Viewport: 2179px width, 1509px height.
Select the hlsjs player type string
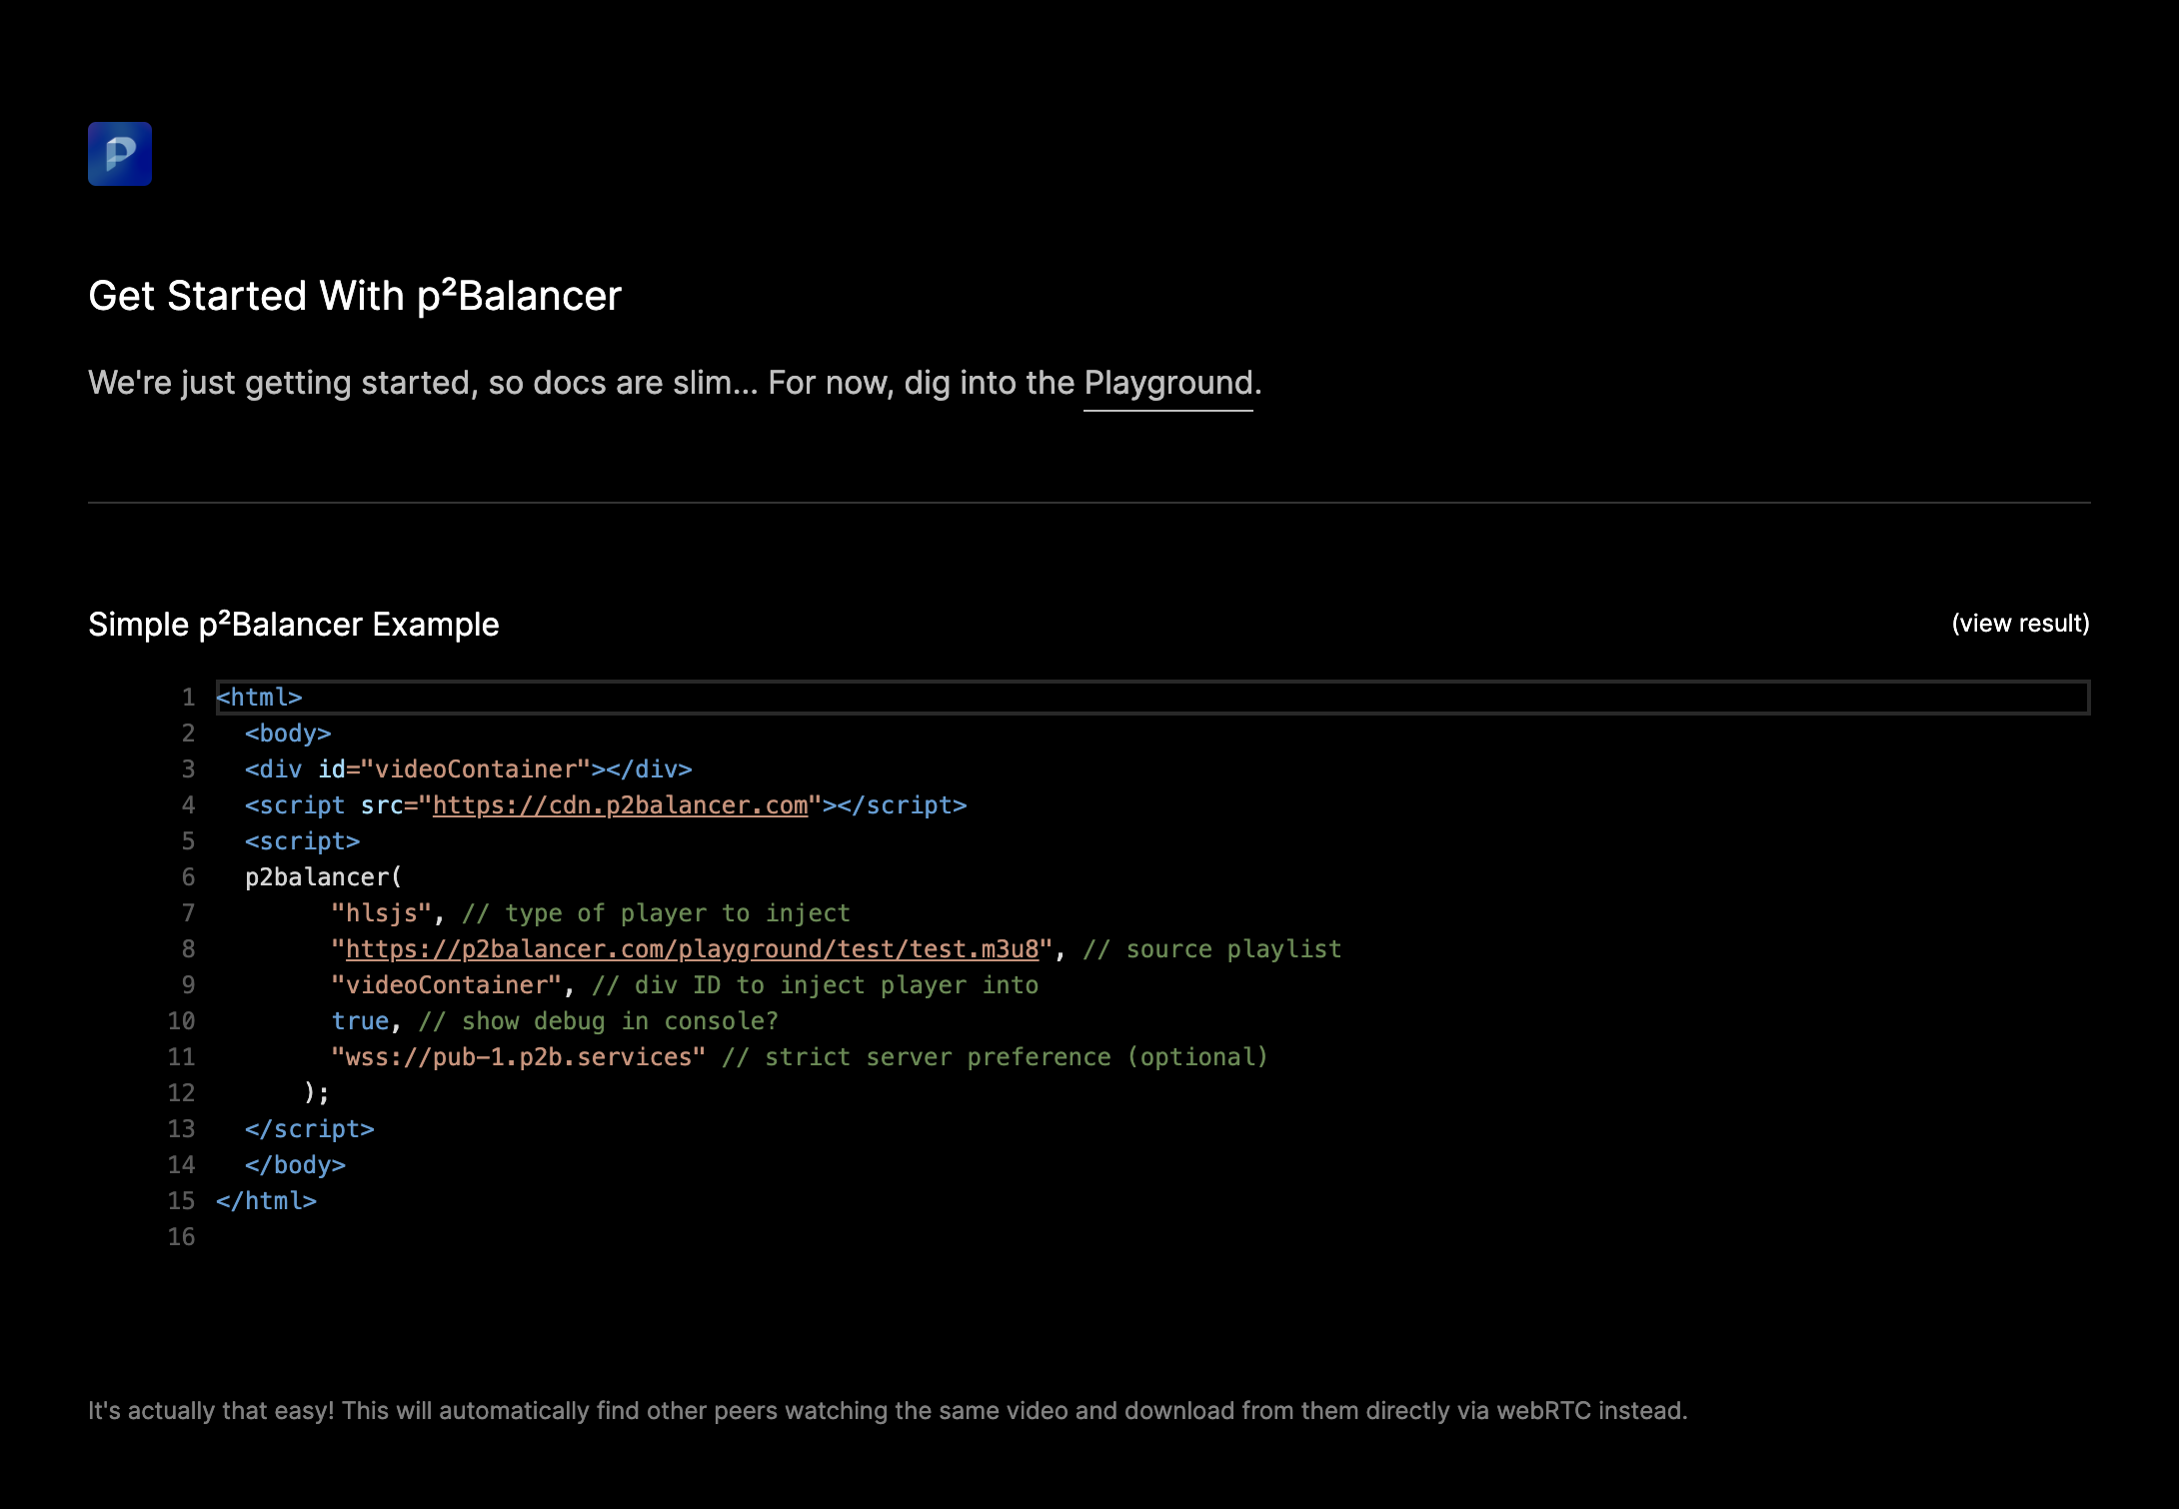tap(382, 912)
